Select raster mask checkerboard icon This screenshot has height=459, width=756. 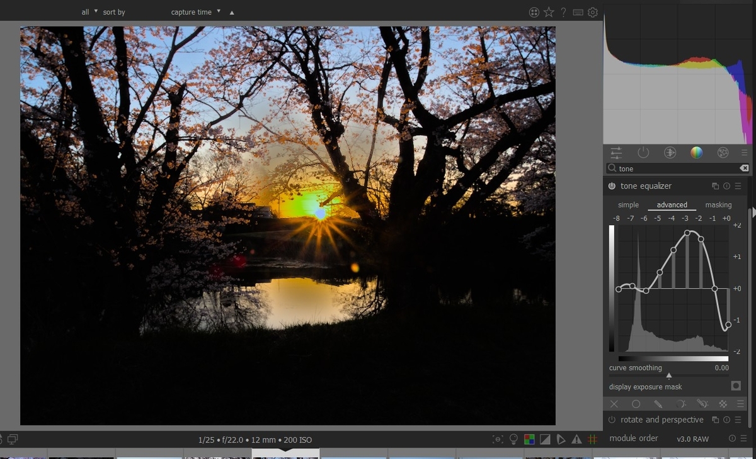coord(723,404)
